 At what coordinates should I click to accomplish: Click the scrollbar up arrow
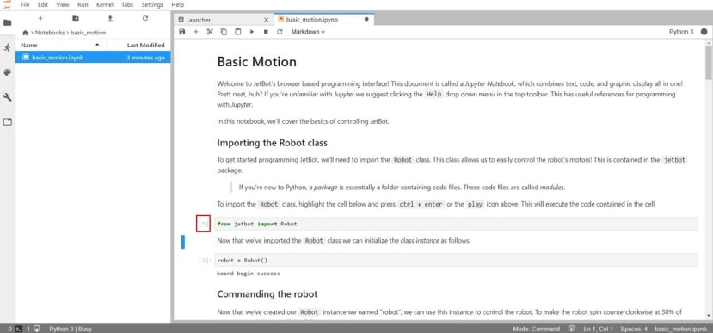tap(708, 43)
